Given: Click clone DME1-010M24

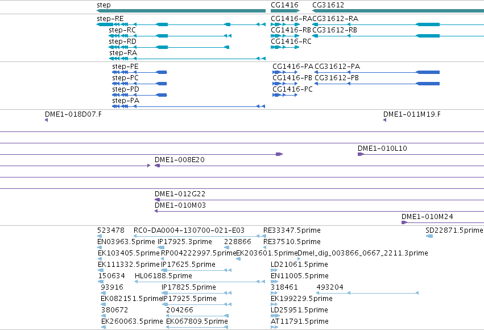Looking at the screenshot, I should [x=427, y=217].
